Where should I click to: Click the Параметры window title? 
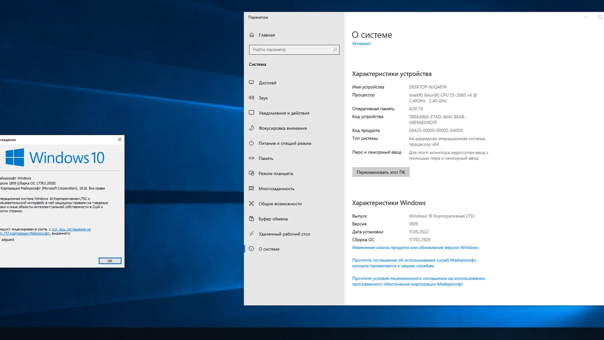(258, 17)
